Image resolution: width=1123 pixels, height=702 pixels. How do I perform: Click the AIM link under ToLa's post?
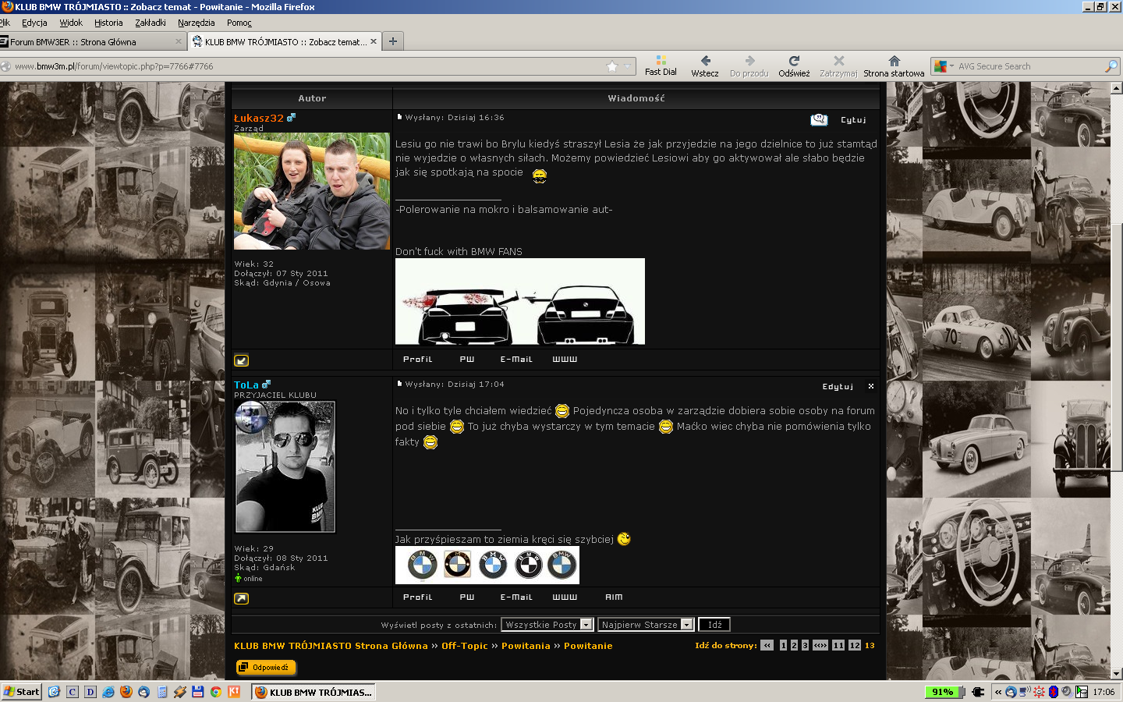click(614, 597)
